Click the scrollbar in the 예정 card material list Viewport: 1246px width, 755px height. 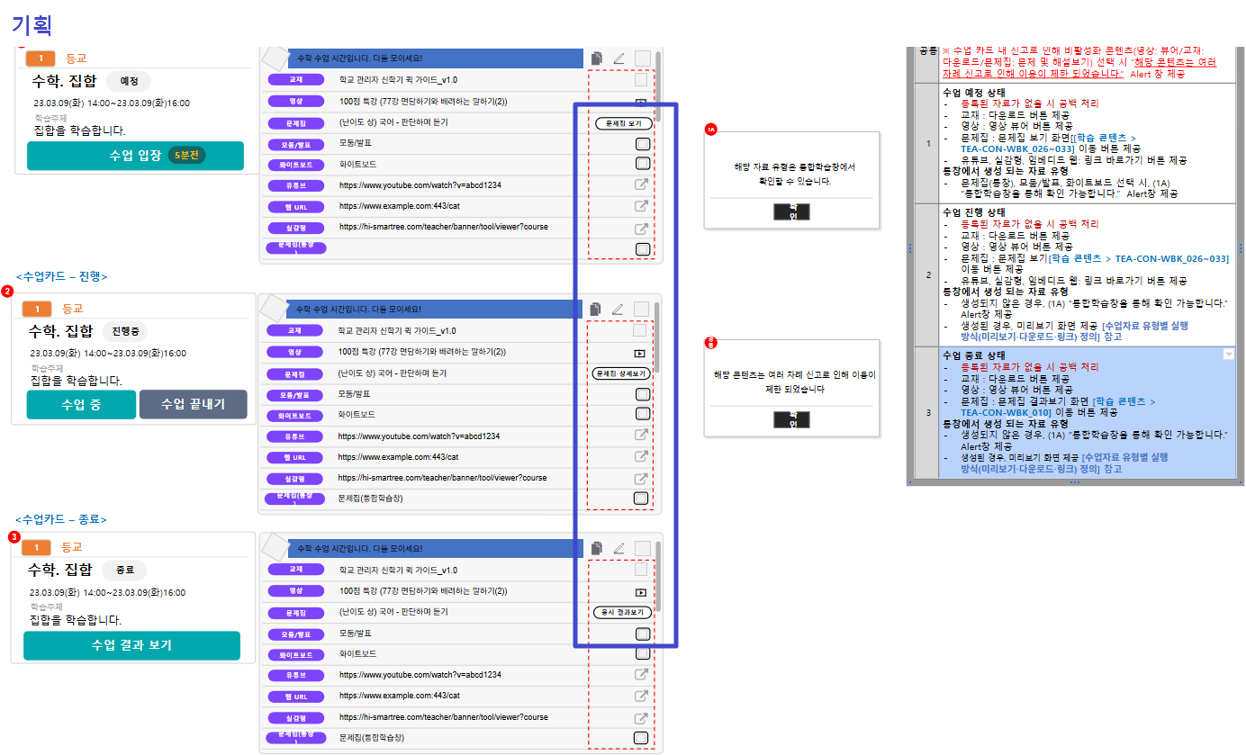(658, 85)
